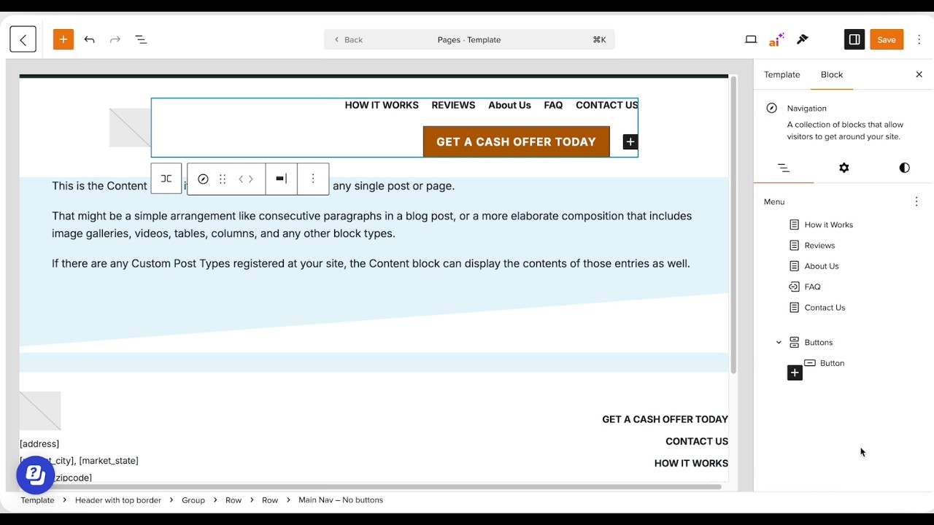Open the Navigation list view tab
Screen dimensions: 934x525
[784, 168]
